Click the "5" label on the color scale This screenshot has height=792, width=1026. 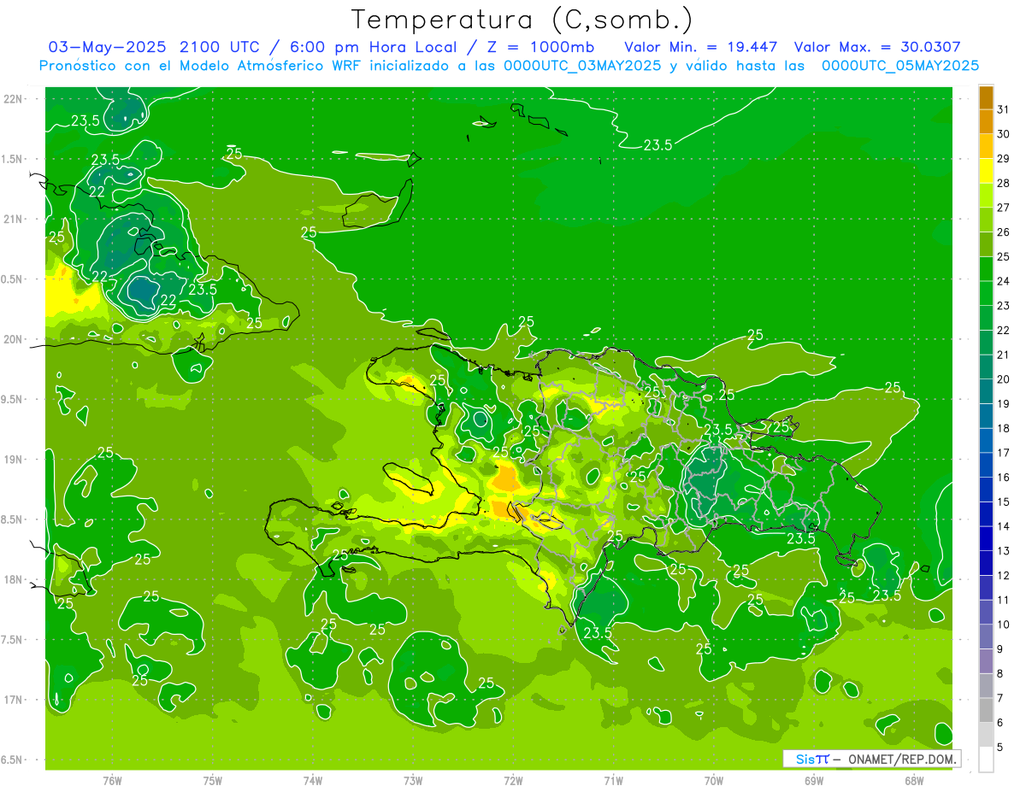click(x=1000, y=748)
